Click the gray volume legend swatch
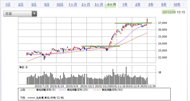The image size is (190, 101). click(31, 98)
